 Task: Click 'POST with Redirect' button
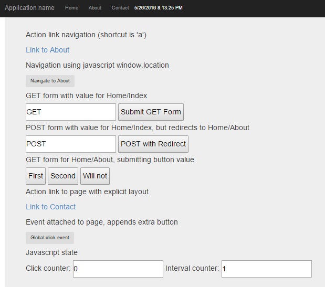[153, 144]
